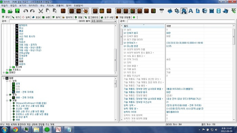Switch to the 능력 data tab

[26, 17]
